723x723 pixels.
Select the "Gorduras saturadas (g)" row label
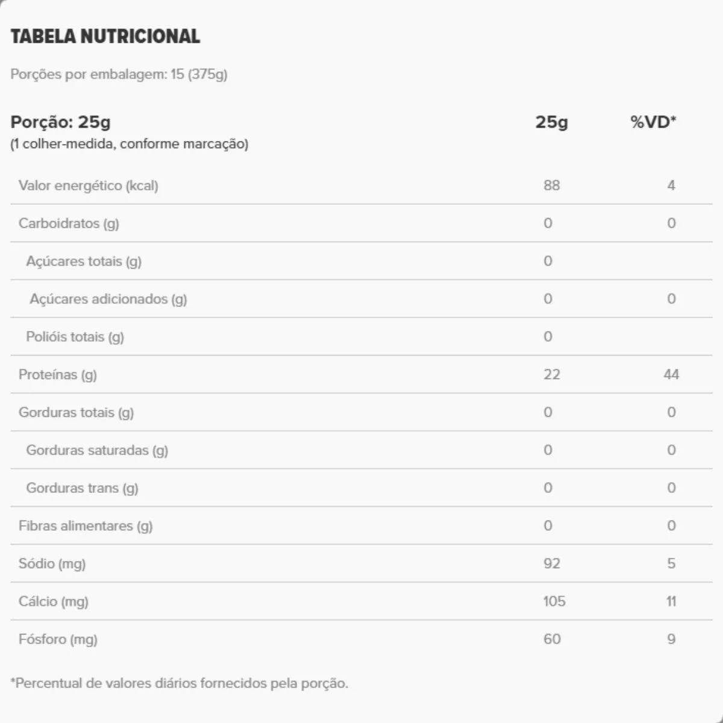[x=97, y=451]
